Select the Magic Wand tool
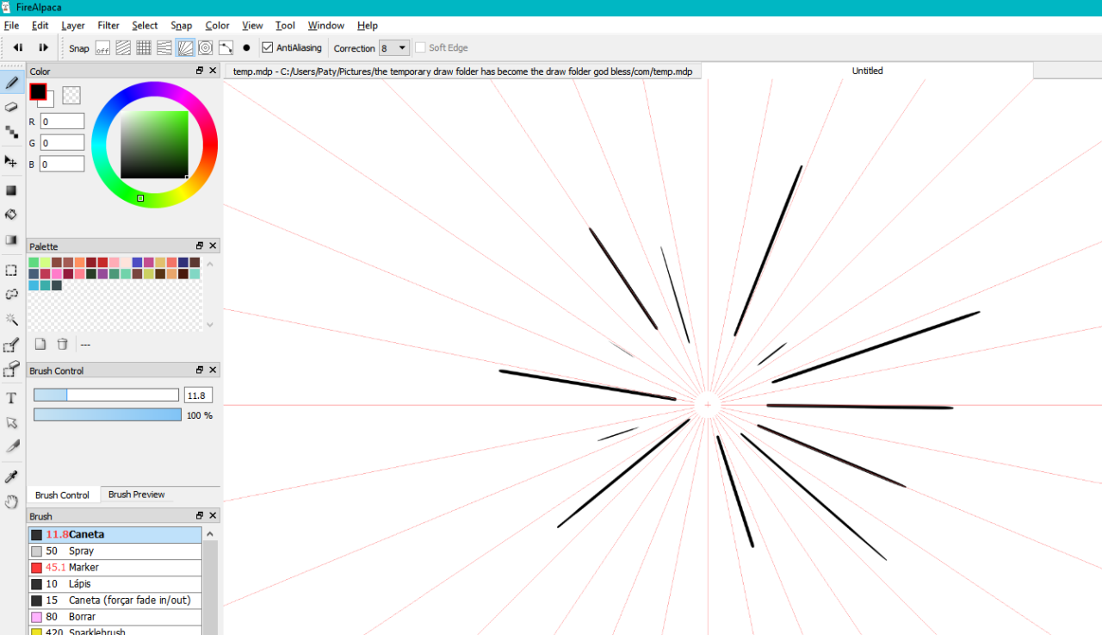 click(12, 320)
